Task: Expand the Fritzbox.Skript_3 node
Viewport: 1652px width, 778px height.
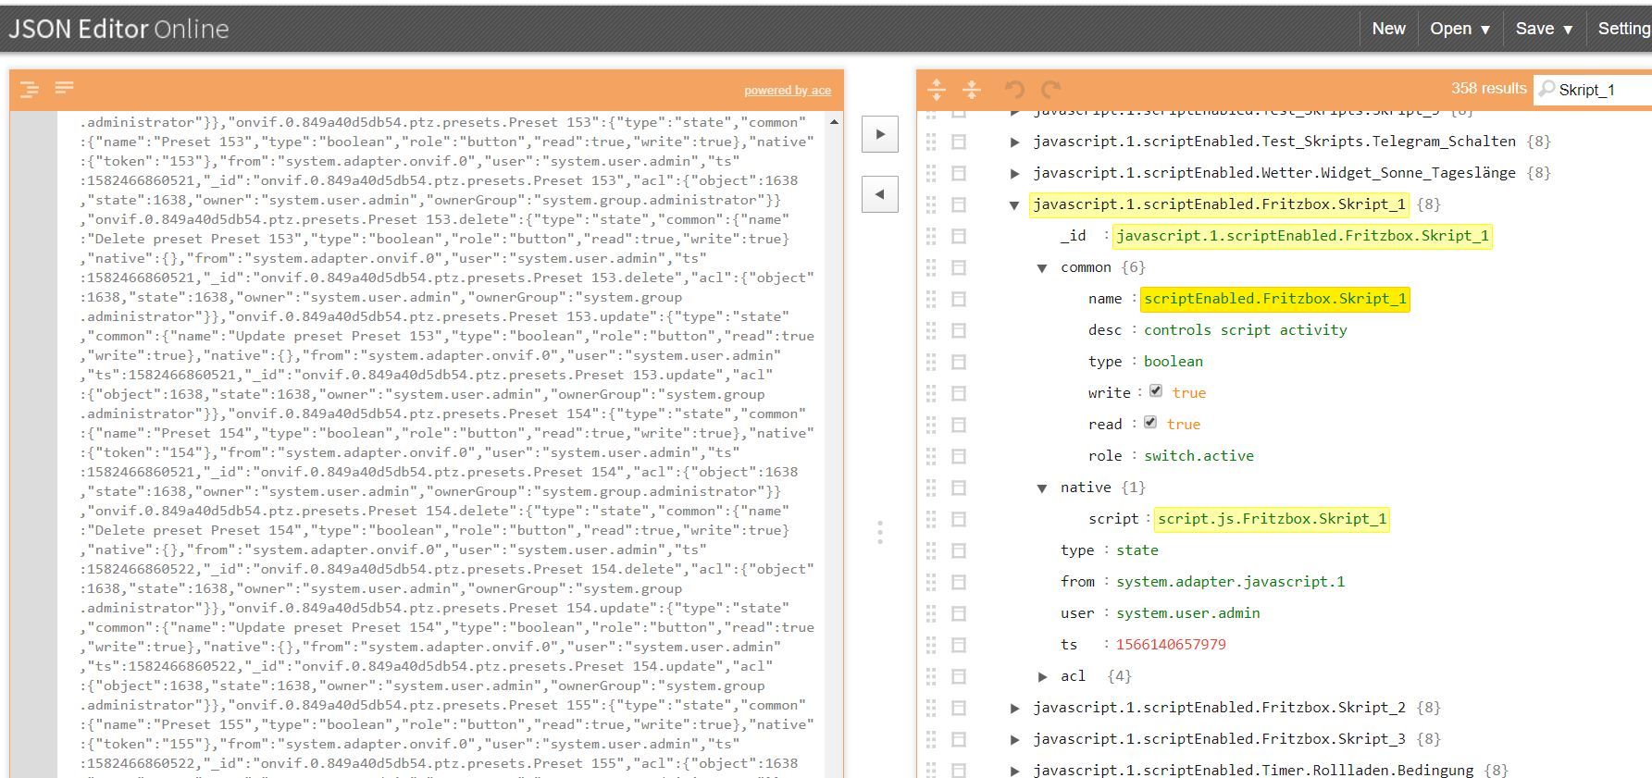Action: 1014,740
